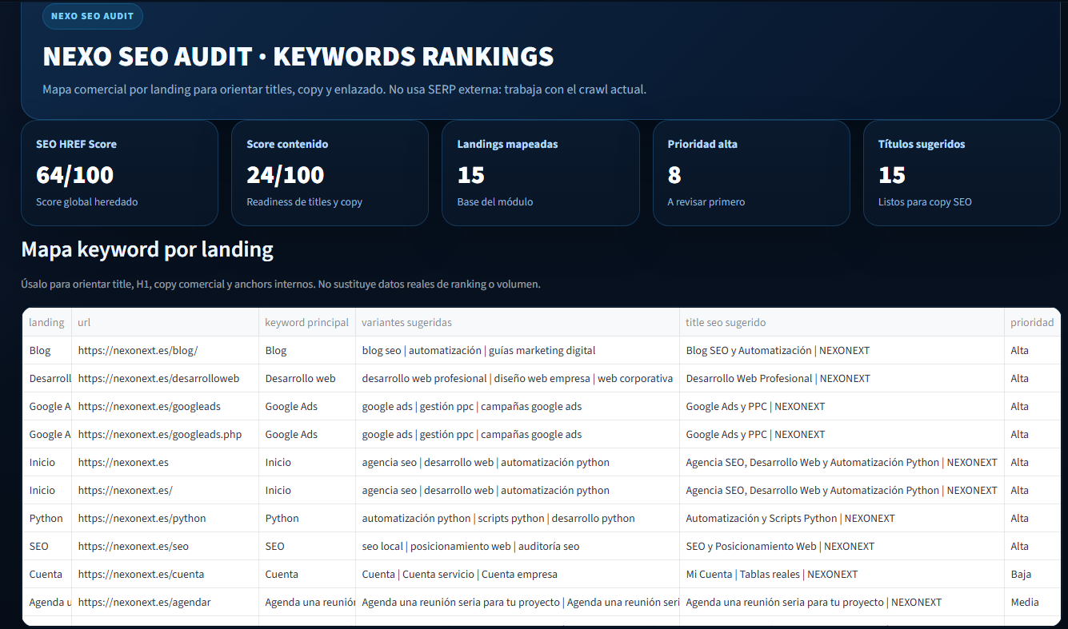Open the Landings mapeadas card
The width and height of the screenshot is (1068, 629).
click(540, 173)
